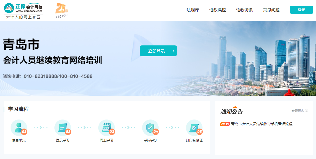Screen dimensions: 316x159
Task: Click the 通知公告 heading
Action: coord(231,111)
